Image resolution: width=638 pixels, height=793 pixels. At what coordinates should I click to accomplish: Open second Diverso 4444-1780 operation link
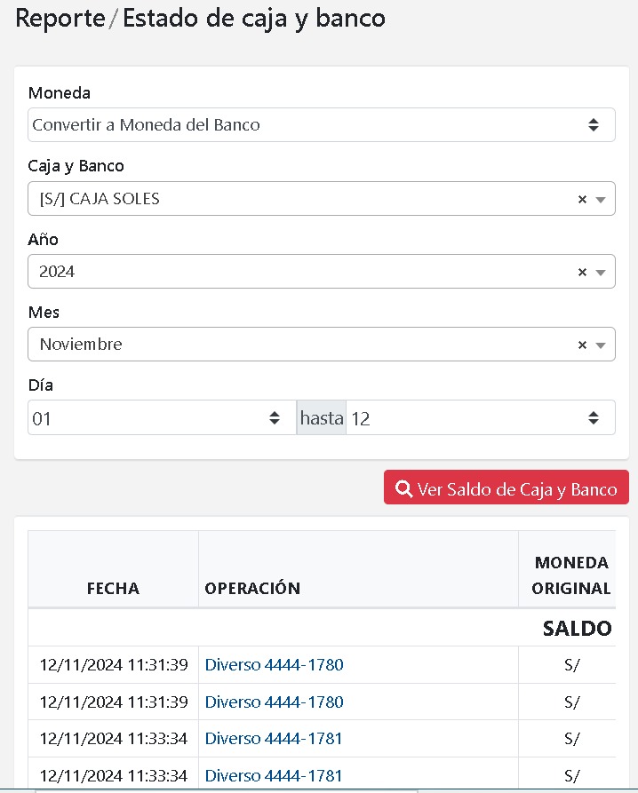[x=274, y=702]
